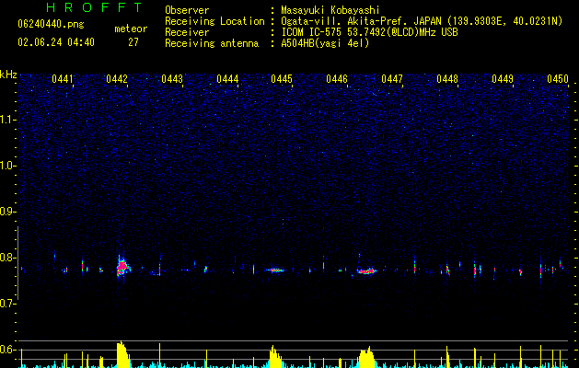This screenshot has height=368, width=579.
Task: Select the filename 06240440.png
Action: point(51,25)
